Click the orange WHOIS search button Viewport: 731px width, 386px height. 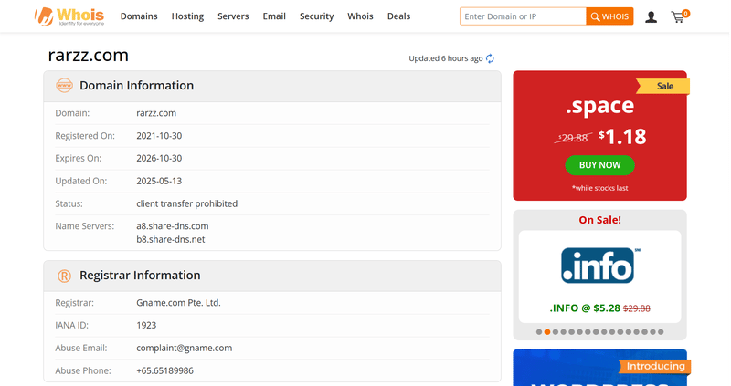pyautogui.click(x=609, y=16)
